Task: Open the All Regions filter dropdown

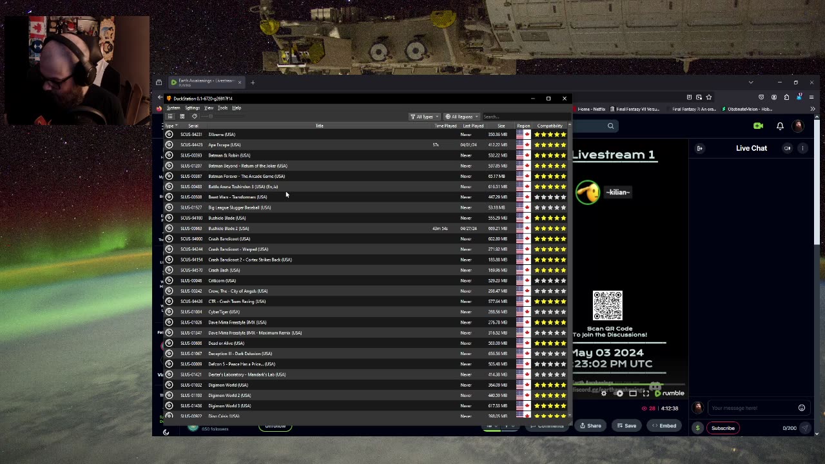Action: point(461,117)
